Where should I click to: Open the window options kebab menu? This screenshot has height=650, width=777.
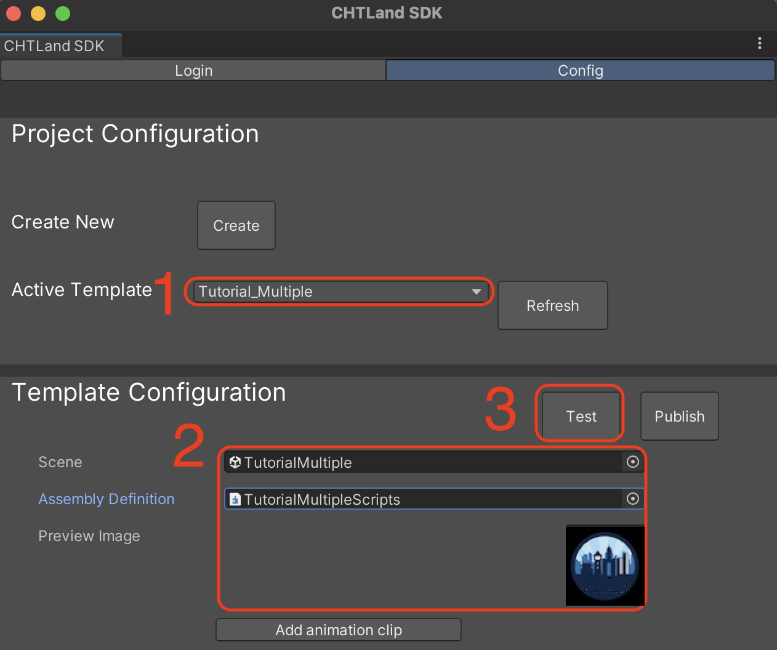[x=760, y=43]
